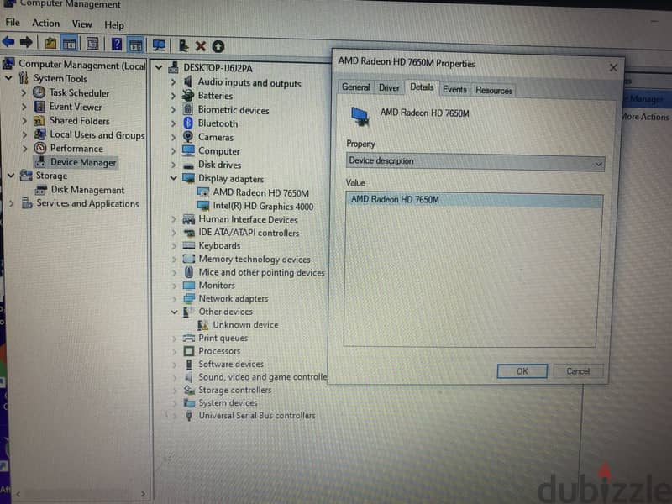Open the Help menu
The width and height of the screenshot is (672, 504).
click(x=114, y=25)
